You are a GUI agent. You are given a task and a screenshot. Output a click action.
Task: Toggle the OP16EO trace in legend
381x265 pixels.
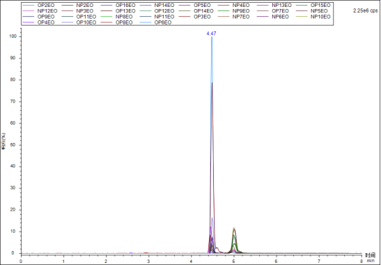pos(118,5)
